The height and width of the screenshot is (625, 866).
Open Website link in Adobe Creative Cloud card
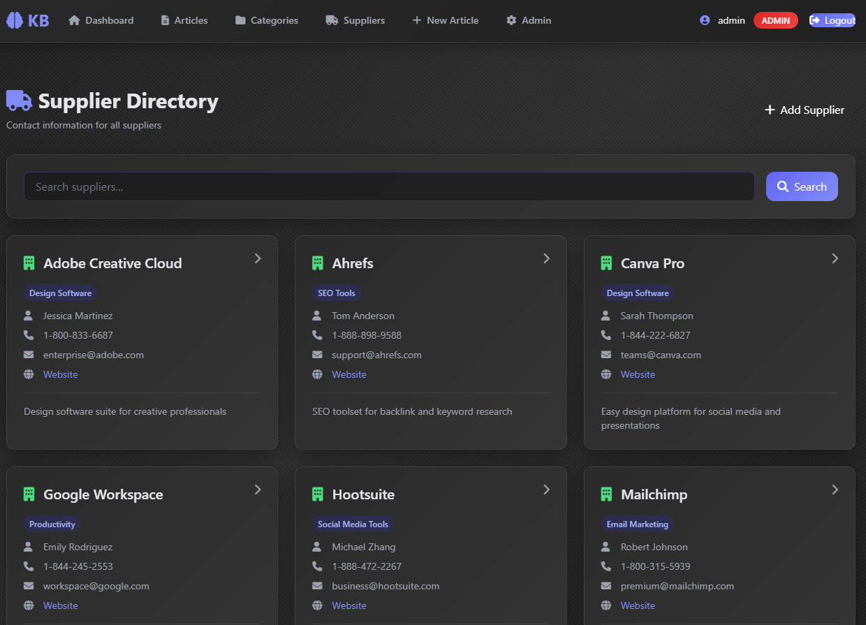click(61, 374)
